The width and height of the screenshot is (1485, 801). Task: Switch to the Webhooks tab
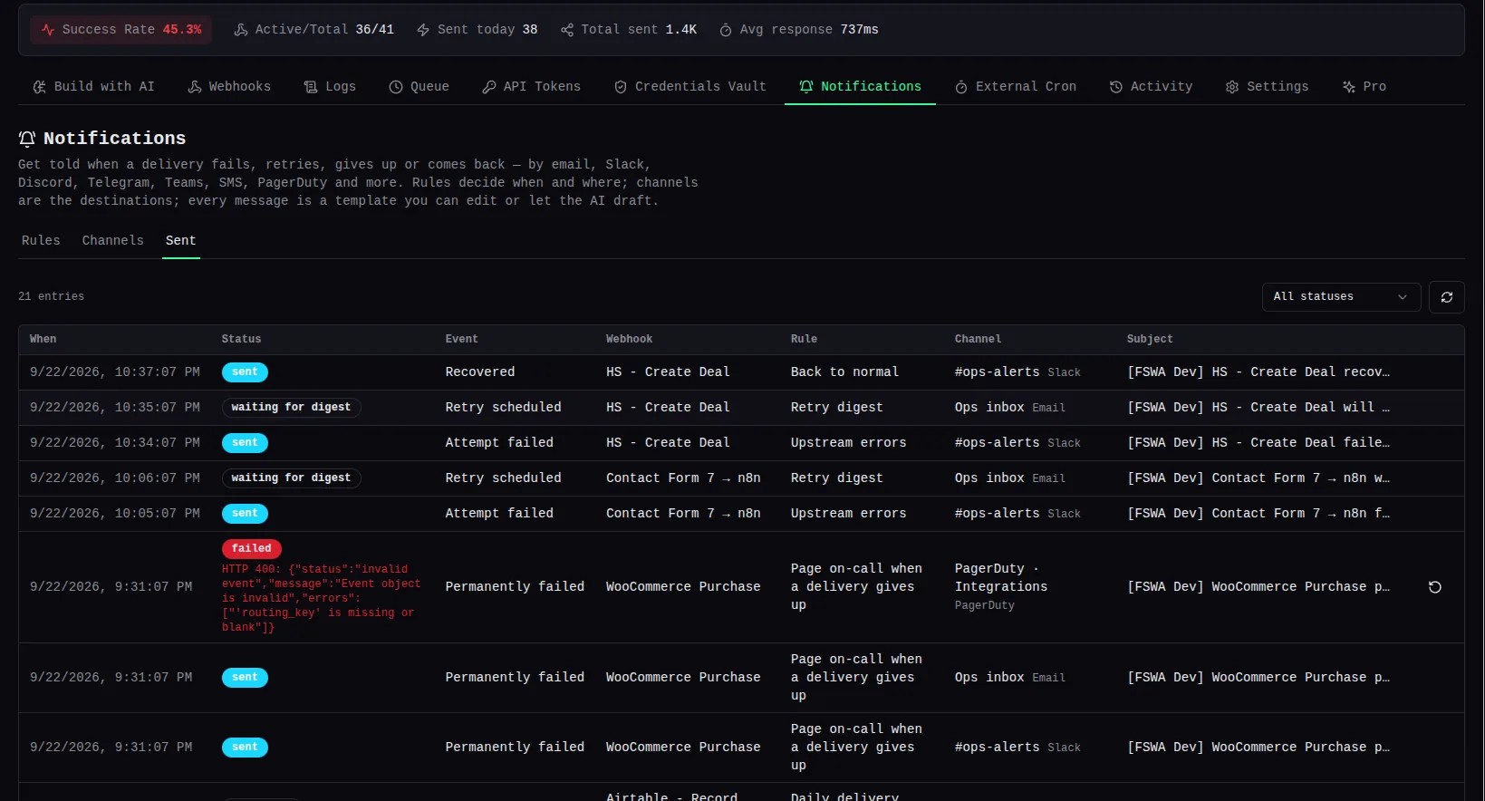click(230, 87)
